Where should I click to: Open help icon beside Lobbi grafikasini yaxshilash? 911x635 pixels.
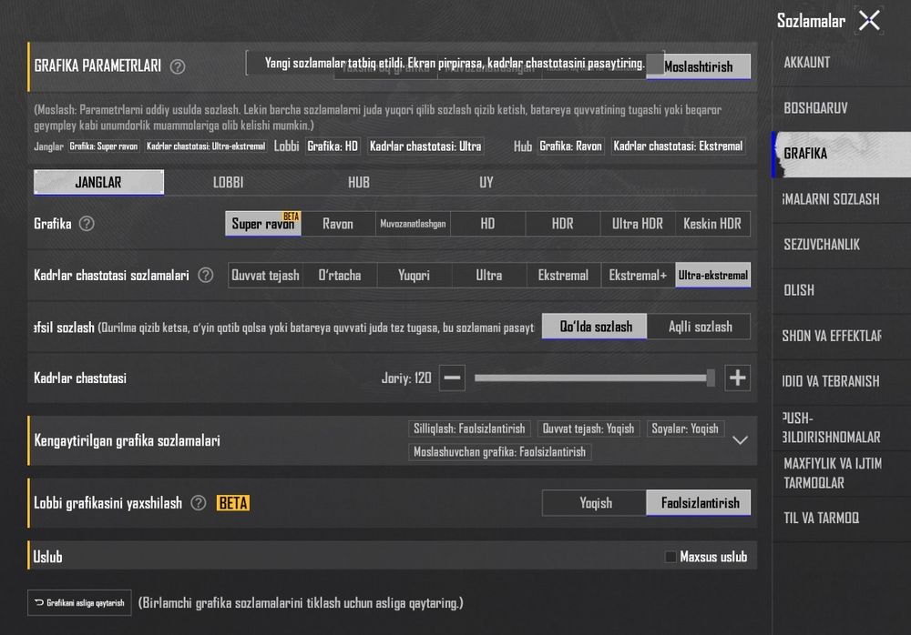pos(199,503)
